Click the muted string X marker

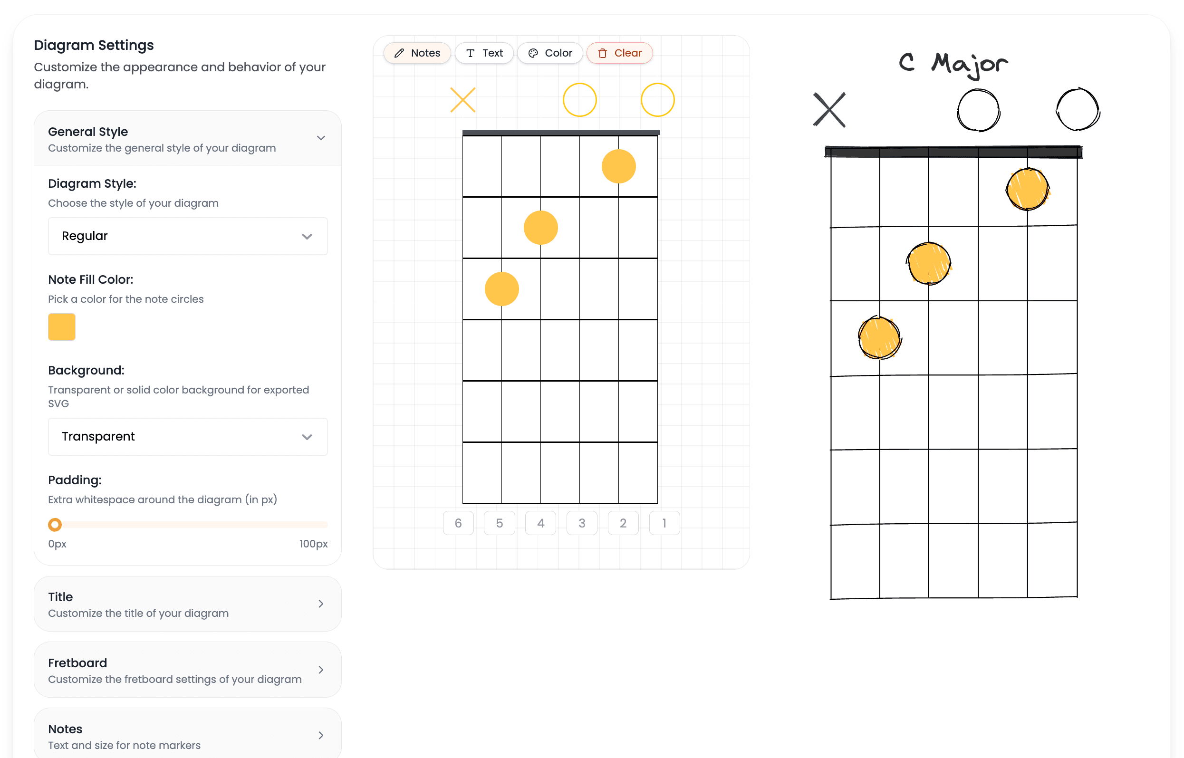[462, 99]
